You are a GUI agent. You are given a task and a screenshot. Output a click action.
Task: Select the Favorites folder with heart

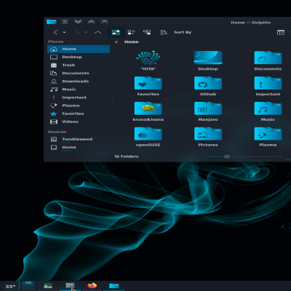[x=148, y=86]
